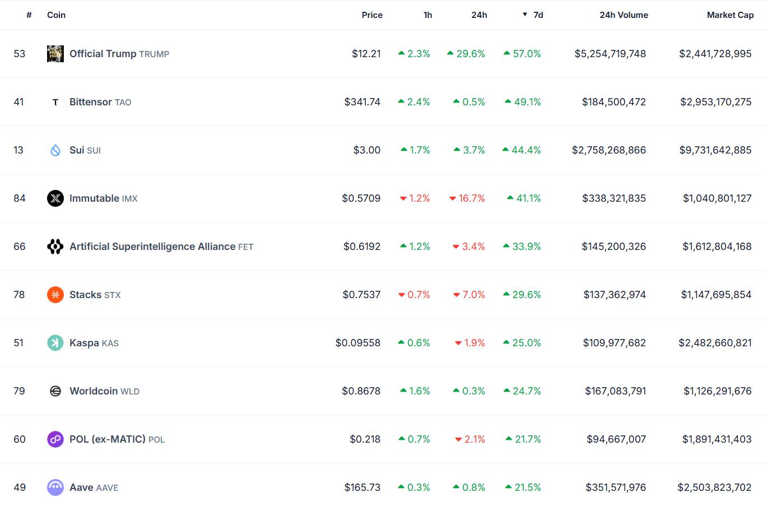The image size is (767, 511).
Task: Click the $1,040,801,127 Immutable market cap
Action: [x=717, y=198]
